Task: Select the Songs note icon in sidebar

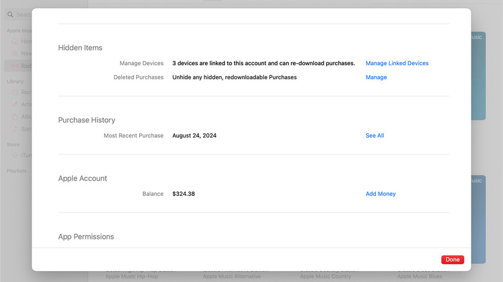Action: [15, 129]
